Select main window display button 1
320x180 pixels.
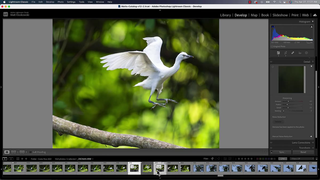click(x=5, y=159)
